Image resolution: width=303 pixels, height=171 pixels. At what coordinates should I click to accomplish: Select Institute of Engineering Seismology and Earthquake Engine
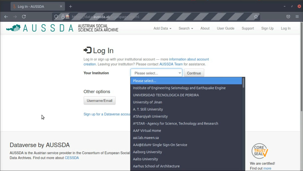point(186,88)
